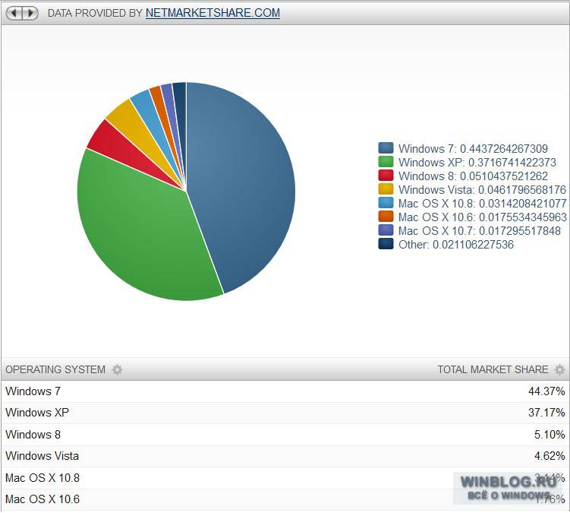Select the Mac OS X 10.8 table row name

tap(43, 478)
